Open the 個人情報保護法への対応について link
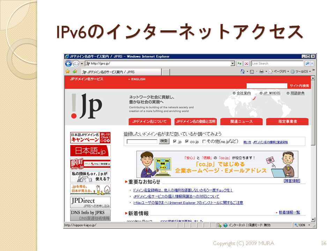The image size is (335, 251). 176,196
